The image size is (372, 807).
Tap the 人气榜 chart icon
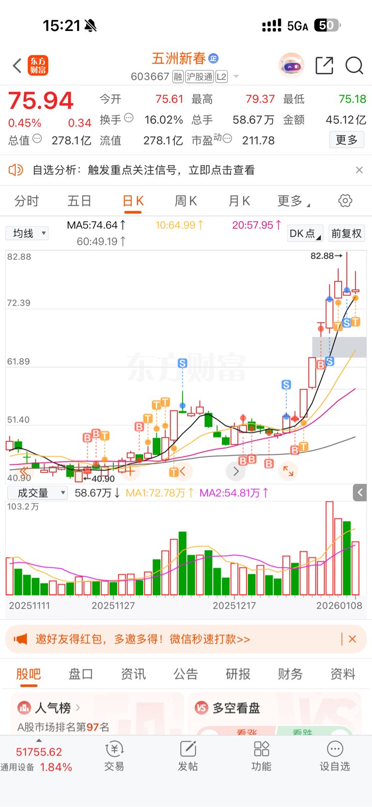point(24,708)
